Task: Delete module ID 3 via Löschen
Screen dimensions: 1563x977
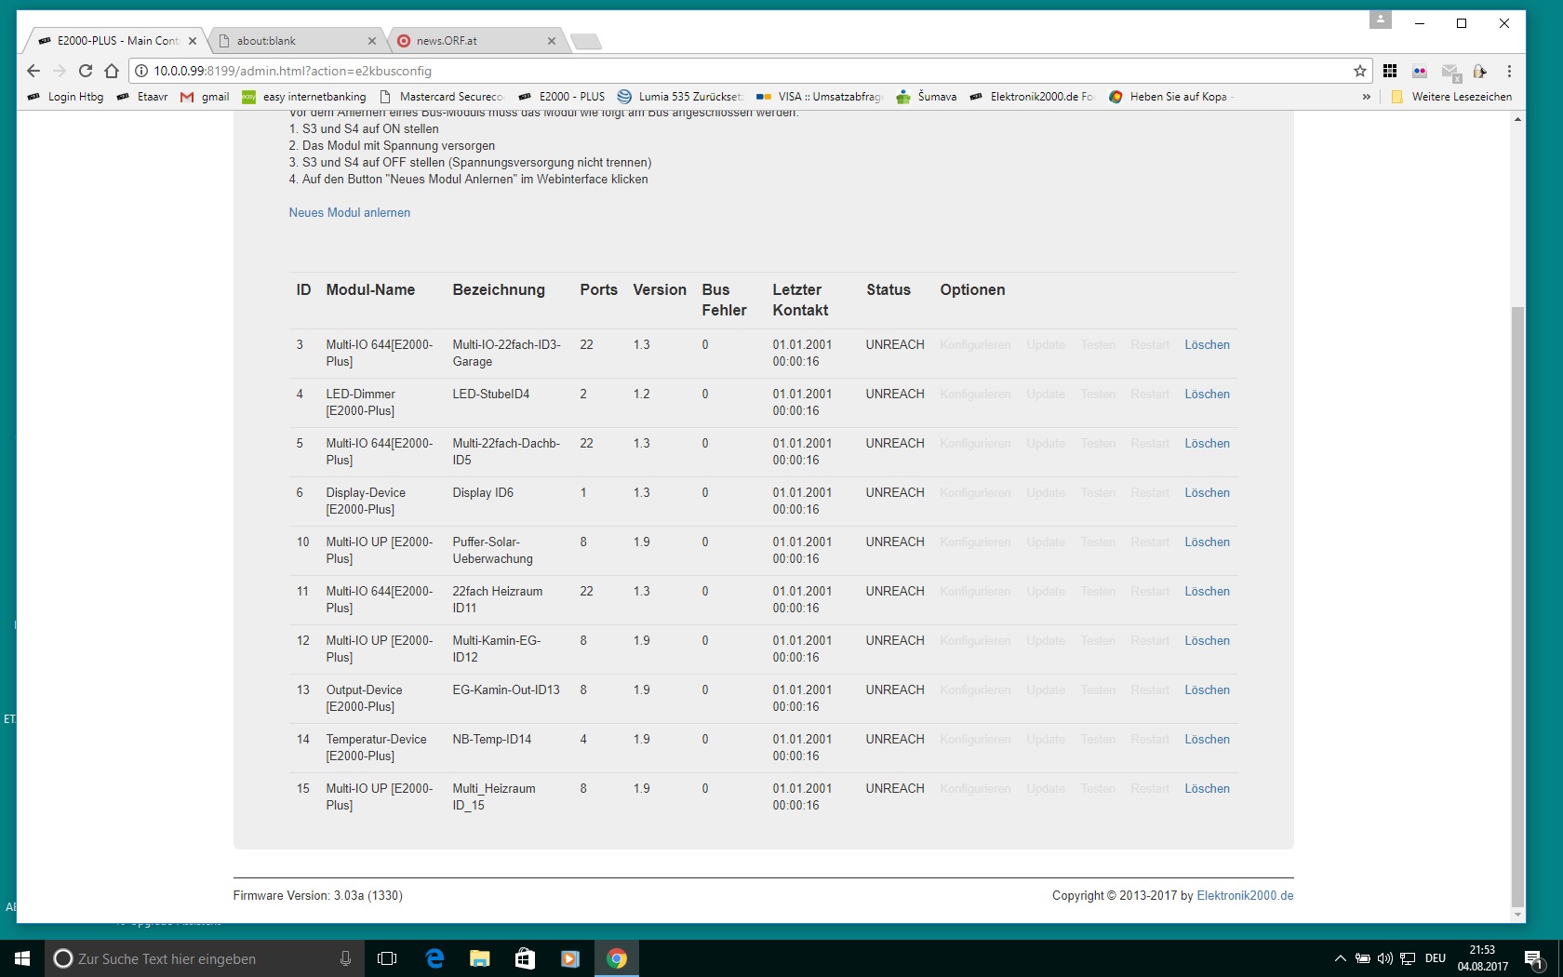Action: click(x=1207, y=345)
